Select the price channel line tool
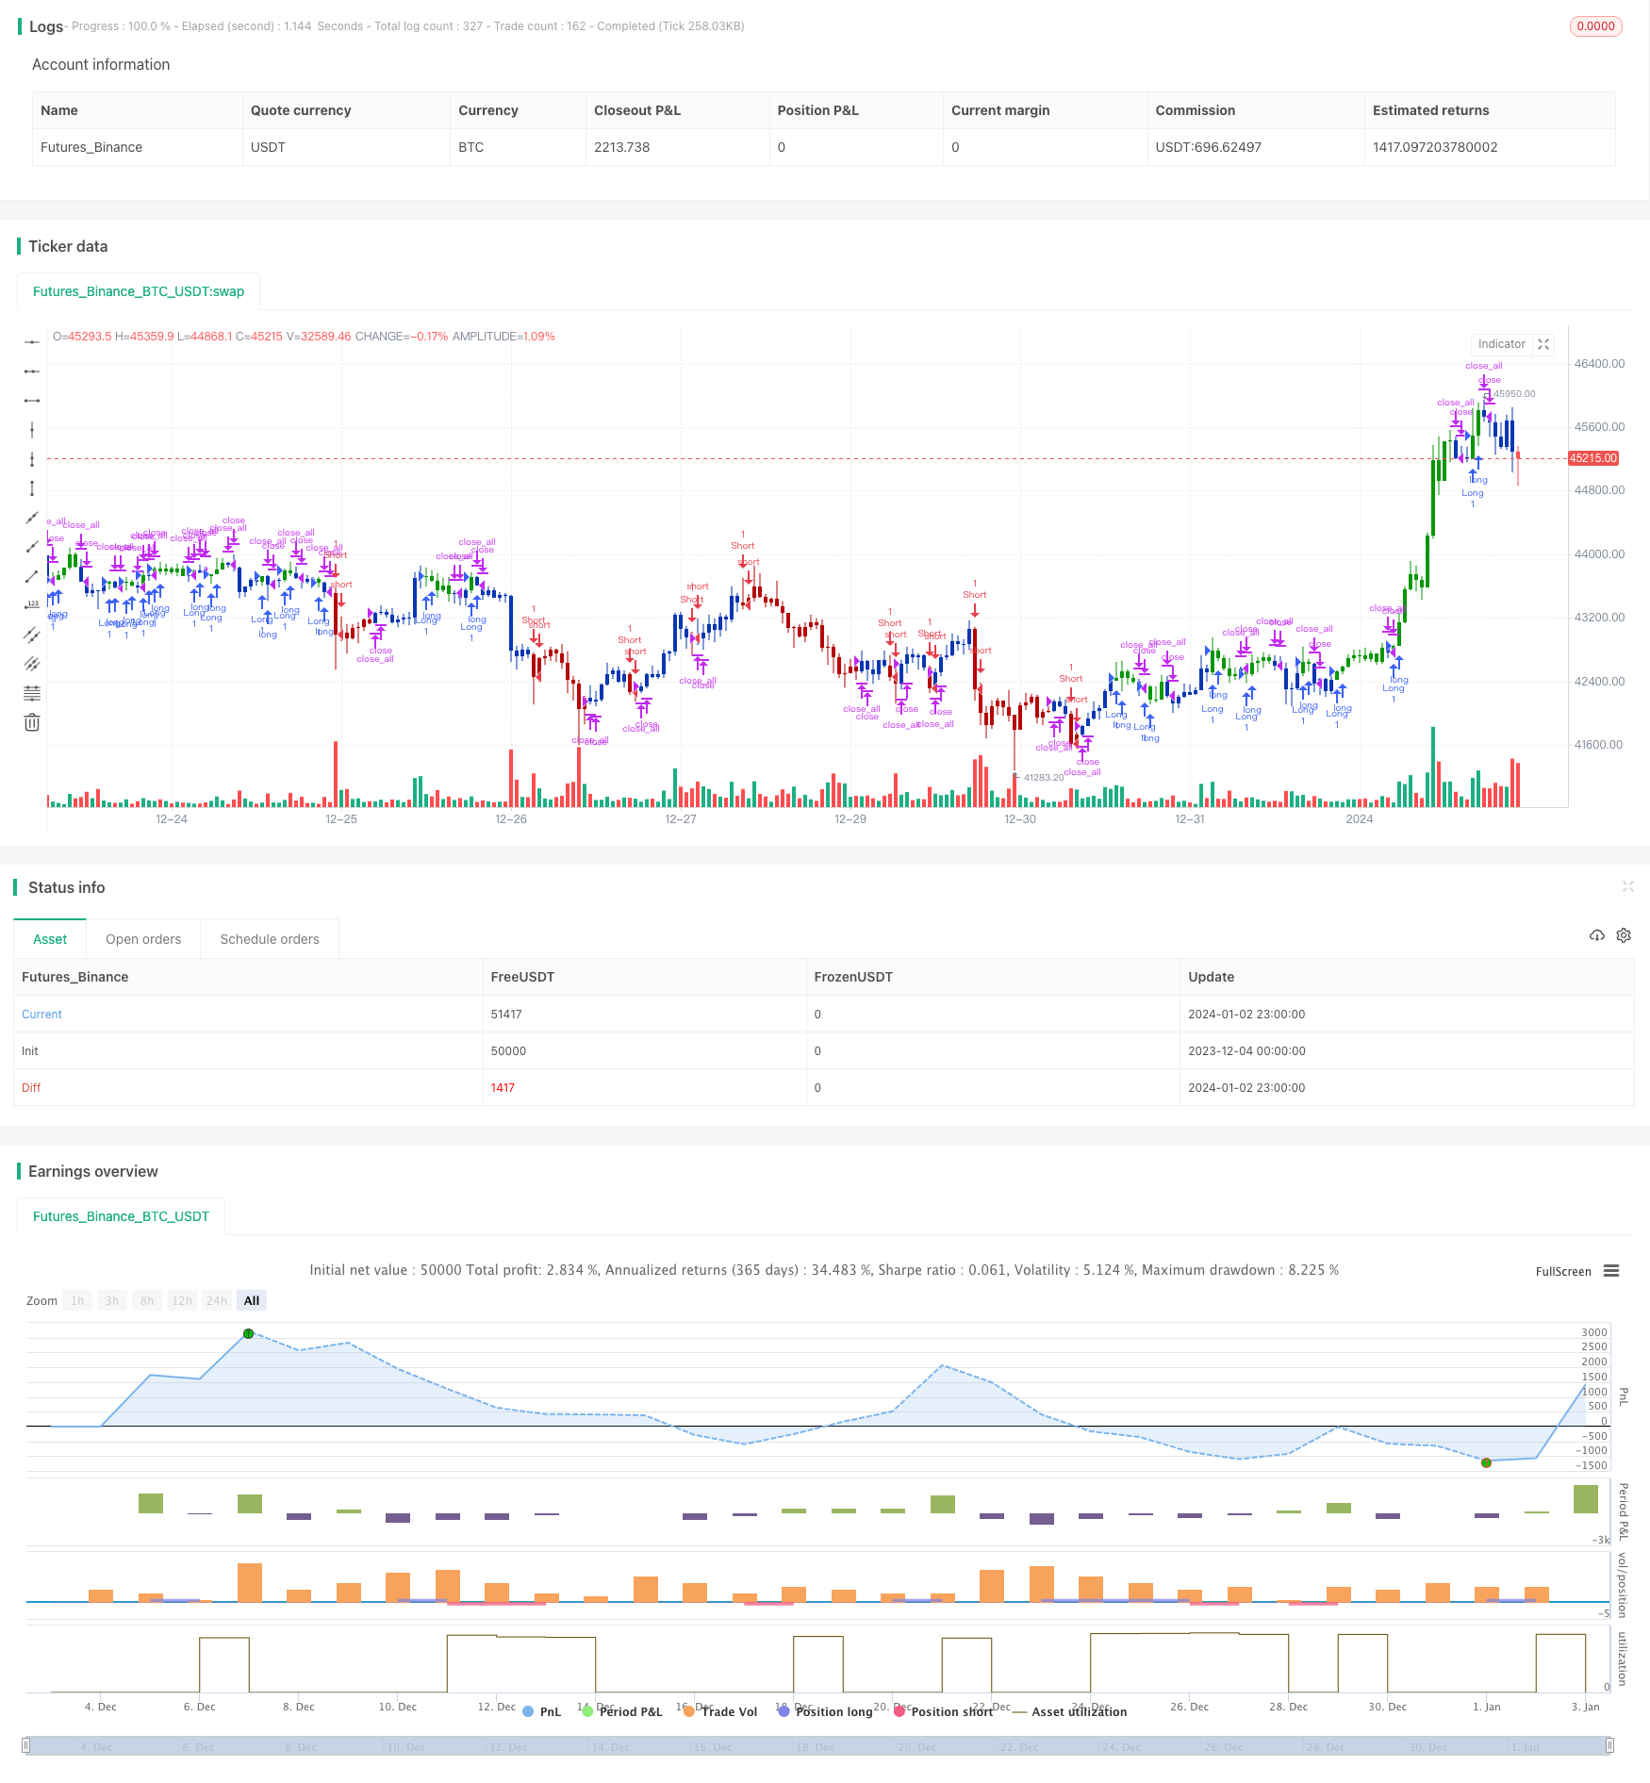 32,635
